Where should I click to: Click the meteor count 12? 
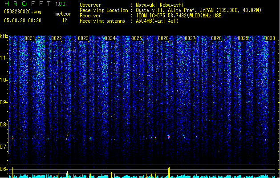(65, 20)
